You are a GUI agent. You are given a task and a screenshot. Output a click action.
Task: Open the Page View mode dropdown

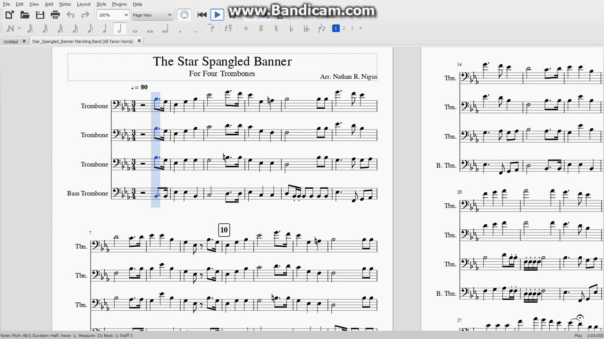[152, 15]
